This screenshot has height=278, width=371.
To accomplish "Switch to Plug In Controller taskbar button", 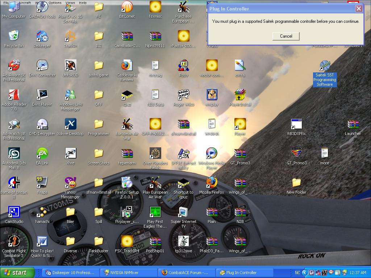I will pos(244,273).
